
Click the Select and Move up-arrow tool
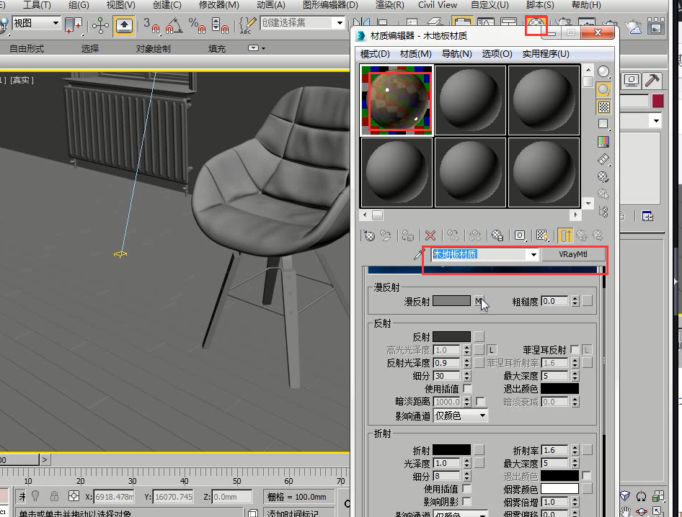coord(124,26)
